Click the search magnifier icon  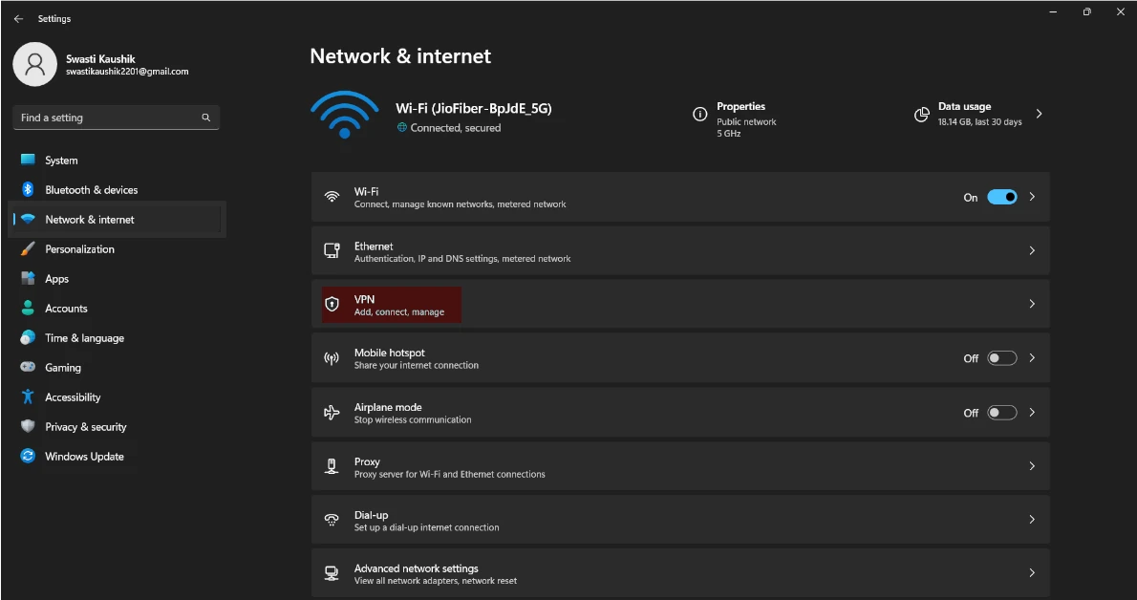pos(205,118)
